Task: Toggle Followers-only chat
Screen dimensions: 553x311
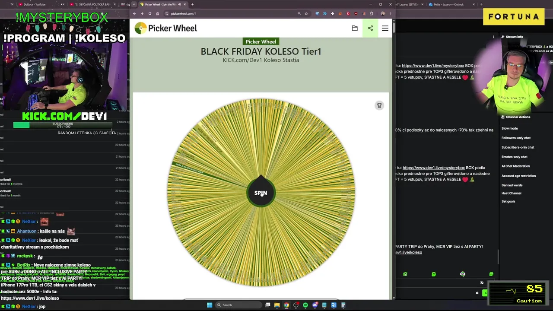Action: tap(516, 138)
